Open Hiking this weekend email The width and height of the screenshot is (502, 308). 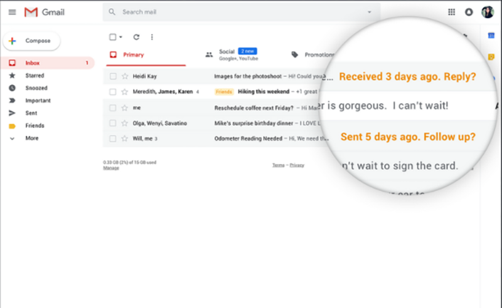pyautogui.click(x=264, y=91)
